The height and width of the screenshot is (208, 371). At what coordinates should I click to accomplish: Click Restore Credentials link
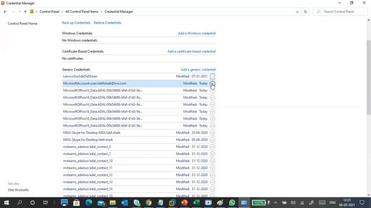pos(107,23)
